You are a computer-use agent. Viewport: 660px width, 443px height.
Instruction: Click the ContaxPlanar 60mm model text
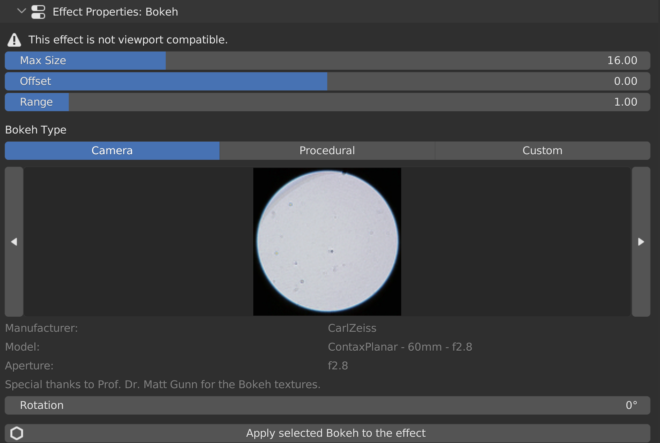[400, 346]
